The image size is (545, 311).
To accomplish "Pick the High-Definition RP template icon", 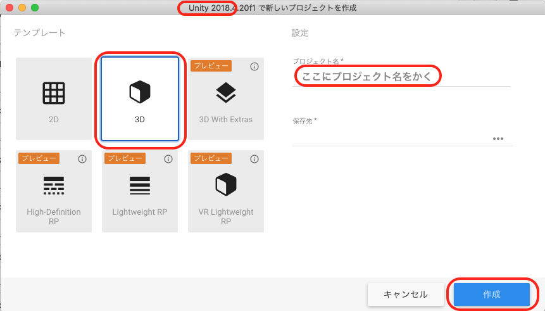I will point(54,185).
